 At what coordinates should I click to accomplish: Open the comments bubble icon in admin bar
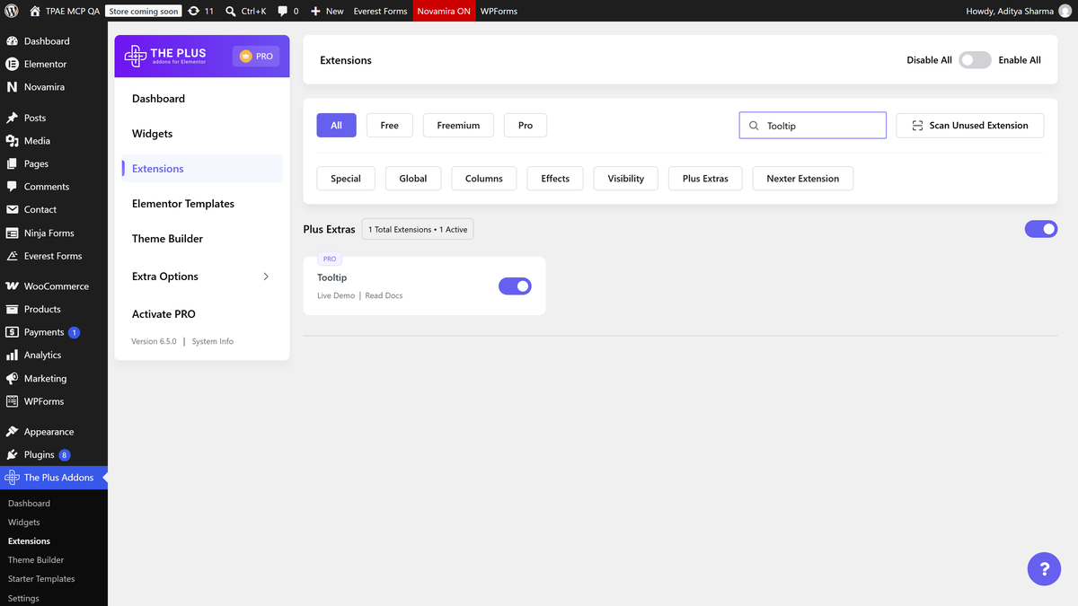pyautogui.click(x=283, y=11)
